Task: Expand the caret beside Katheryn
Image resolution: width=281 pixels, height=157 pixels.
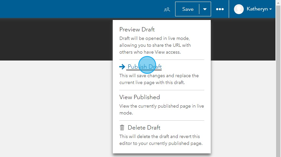Action: point(271,9)
